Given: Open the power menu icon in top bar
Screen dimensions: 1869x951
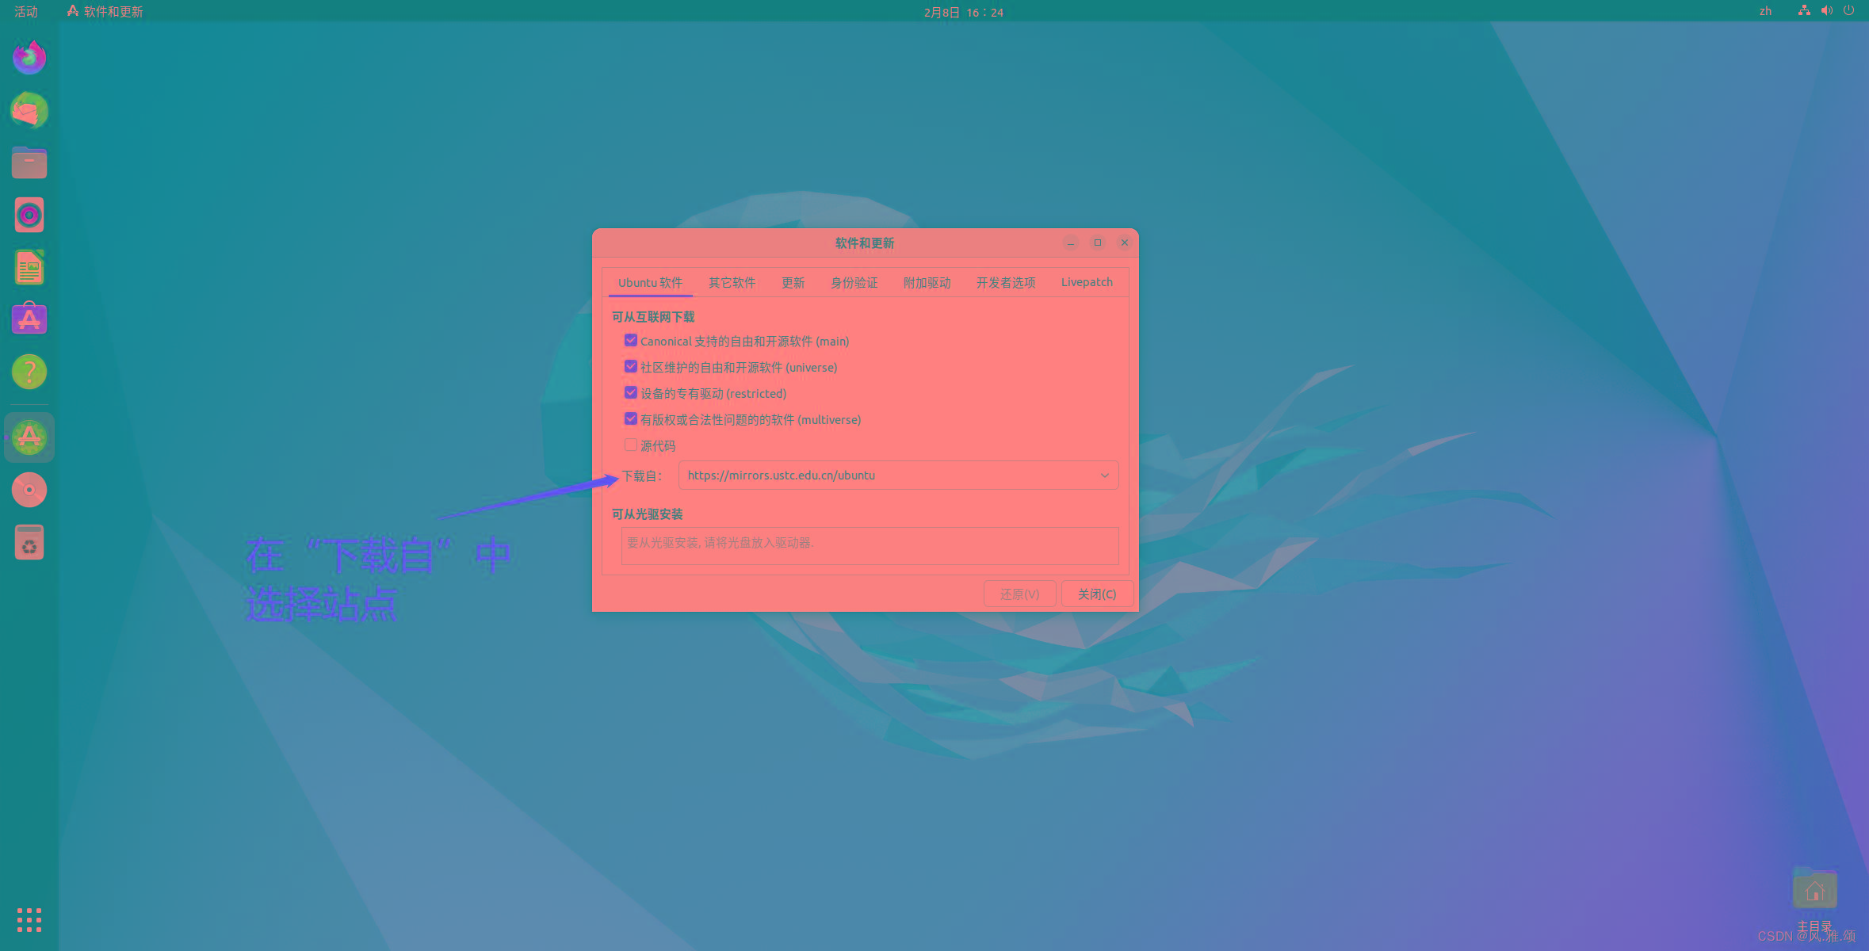Looking at the screenshot, I should tap(1848, 11).
